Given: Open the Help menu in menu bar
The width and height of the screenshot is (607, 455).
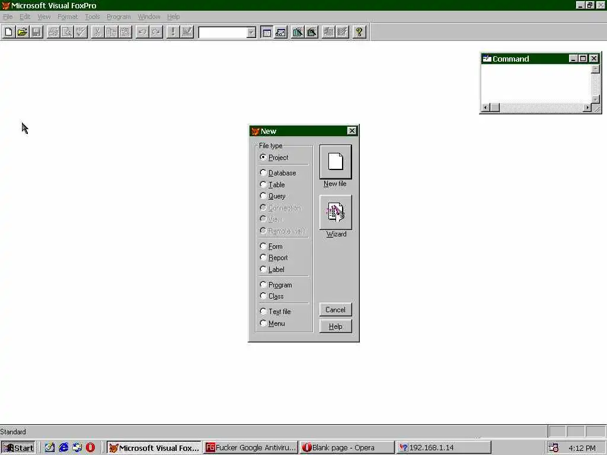Looking at the screenshot, I should click(174, 17).
